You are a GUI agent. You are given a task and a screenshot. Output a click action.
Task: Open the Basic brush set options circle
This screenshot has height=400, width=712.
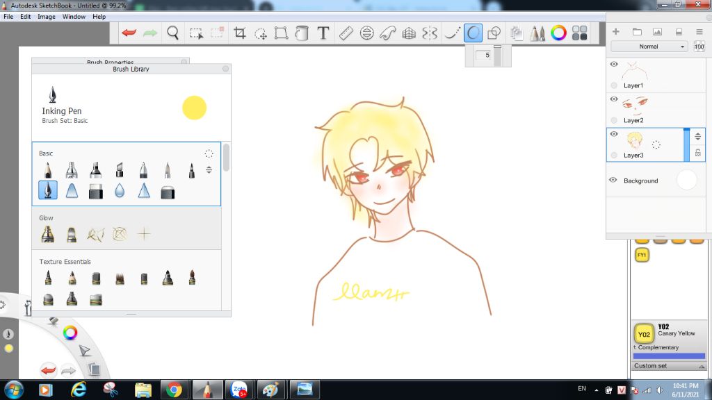(x=209, y=153)
